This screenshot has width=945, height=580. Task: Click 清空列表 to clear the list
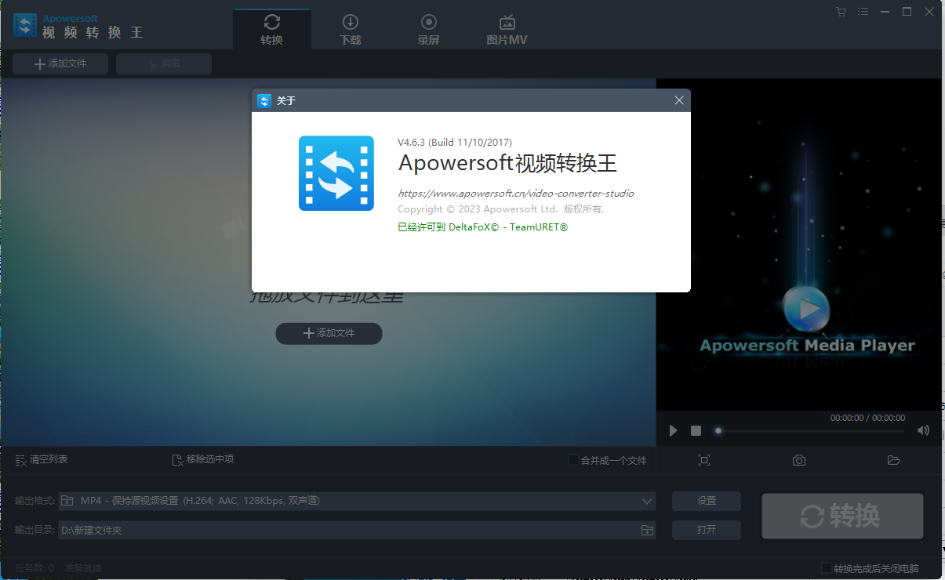[42, 459]
